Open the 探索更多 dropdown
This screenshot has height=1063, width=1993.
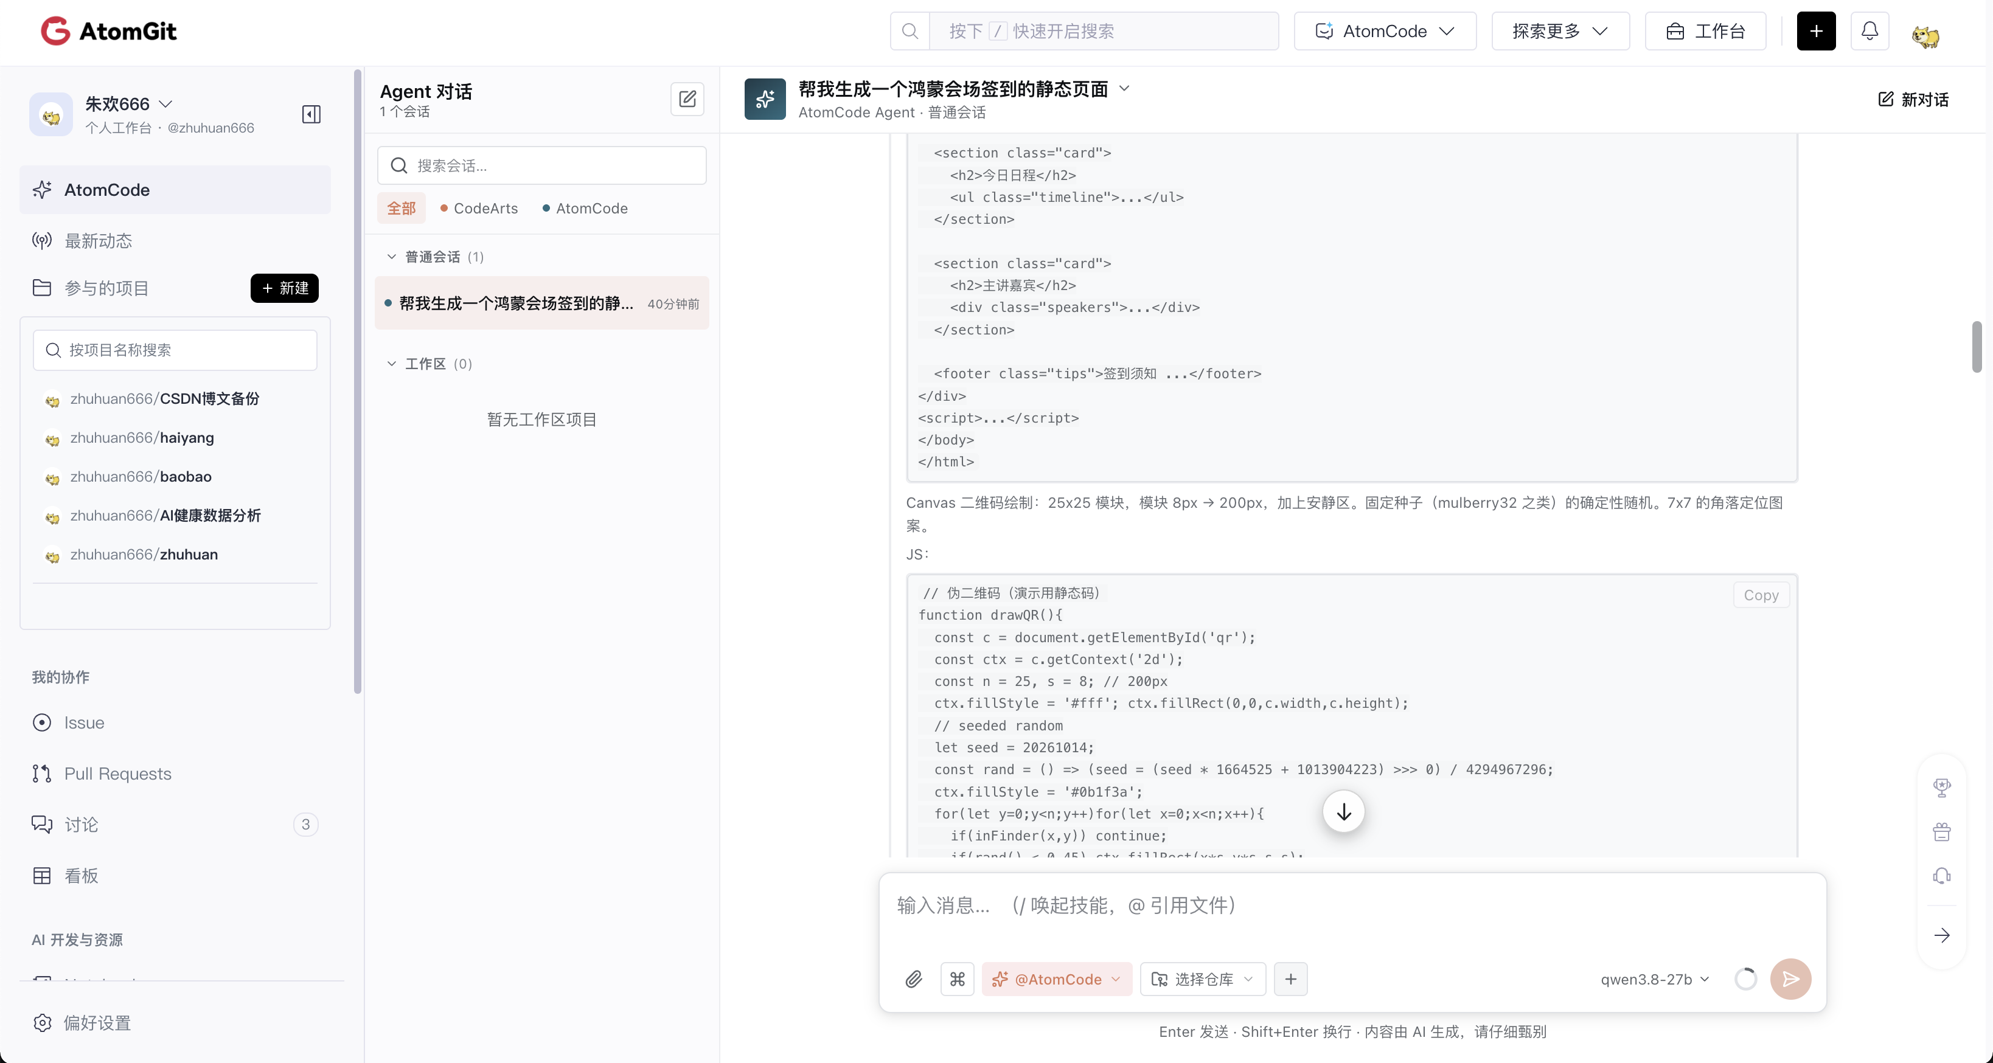pyautogui.click(x=1560, y=31)
